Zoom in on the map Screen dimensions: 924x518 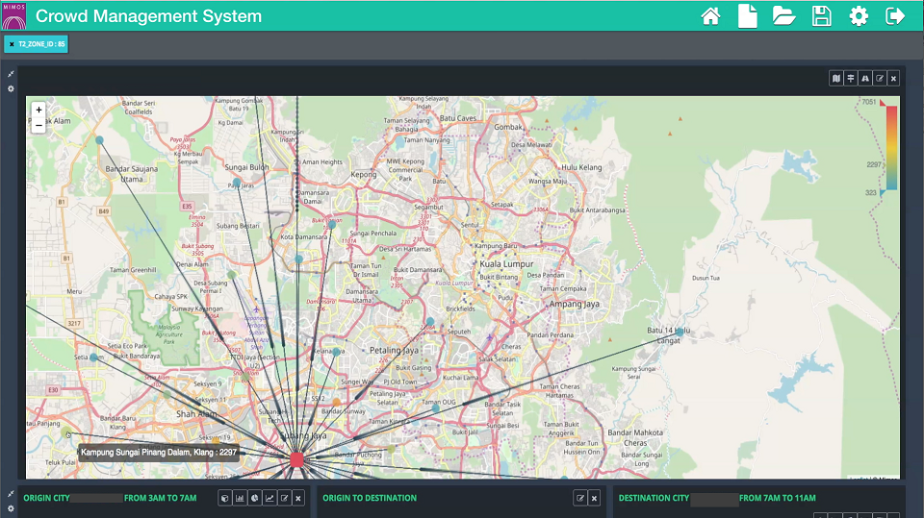[38, 110]
